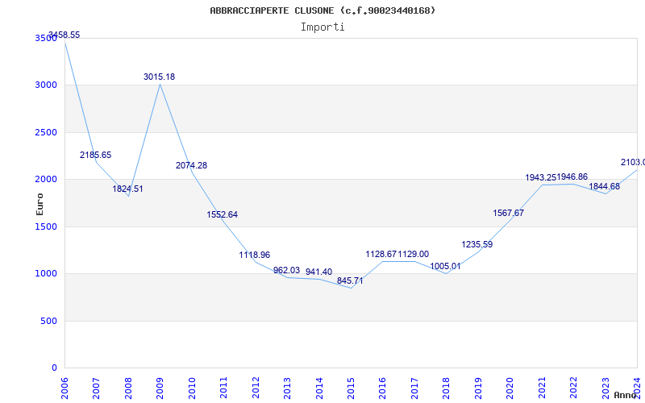The width and height of the screenshot is (645, 403).
Task: Select the Importi subtitle
Action: [322, 27]
